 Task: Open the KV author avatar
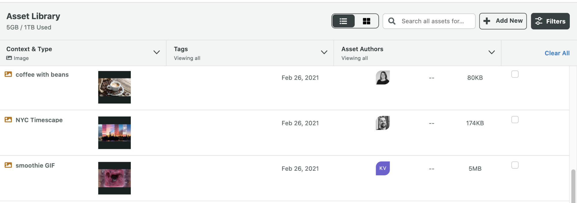click(383, 168)
